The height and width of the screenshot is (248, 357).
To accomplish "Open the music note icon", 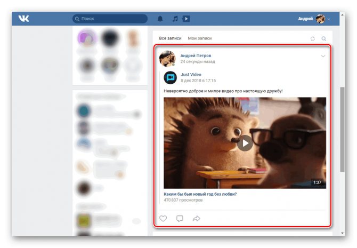I will (175, 19).
